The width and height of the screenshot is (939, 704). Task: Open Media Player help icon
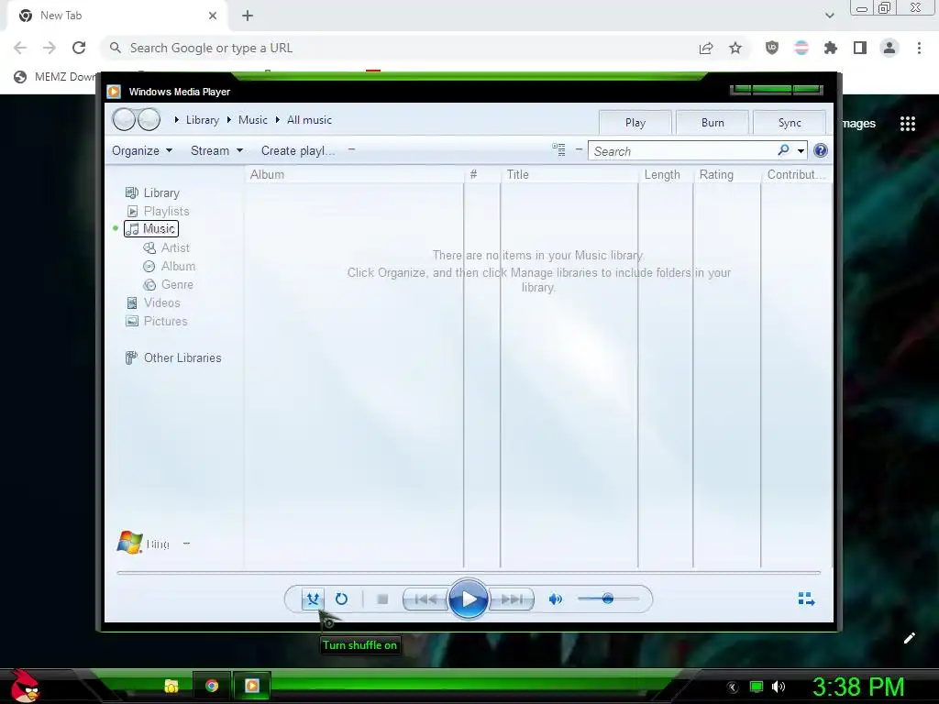821,151
